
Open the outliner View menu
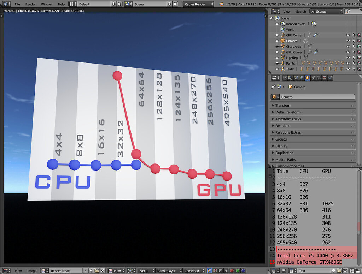pyautogui.click(x=287, y=12)
